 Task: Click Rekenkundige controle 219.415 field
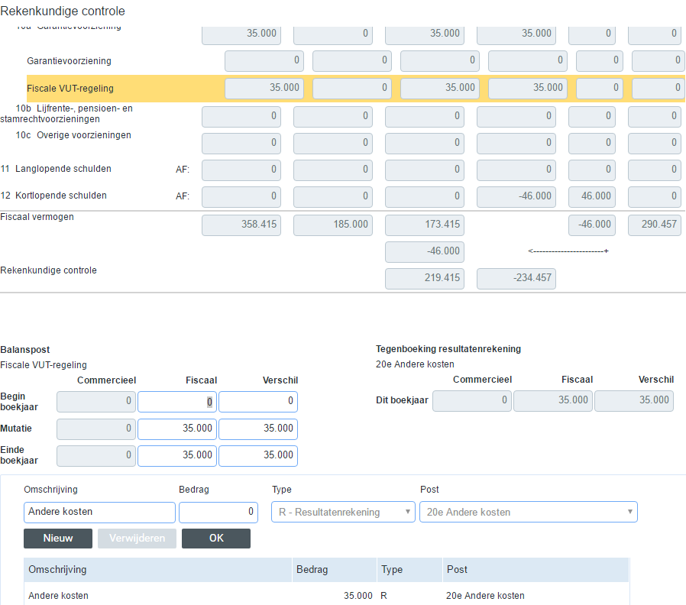(425, 278)
